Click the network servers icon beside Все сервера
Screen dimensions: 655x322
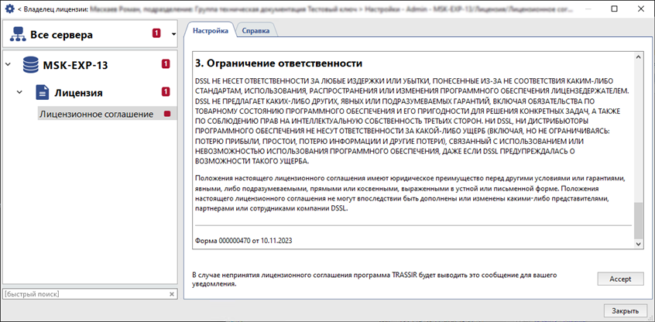(16, 35)
